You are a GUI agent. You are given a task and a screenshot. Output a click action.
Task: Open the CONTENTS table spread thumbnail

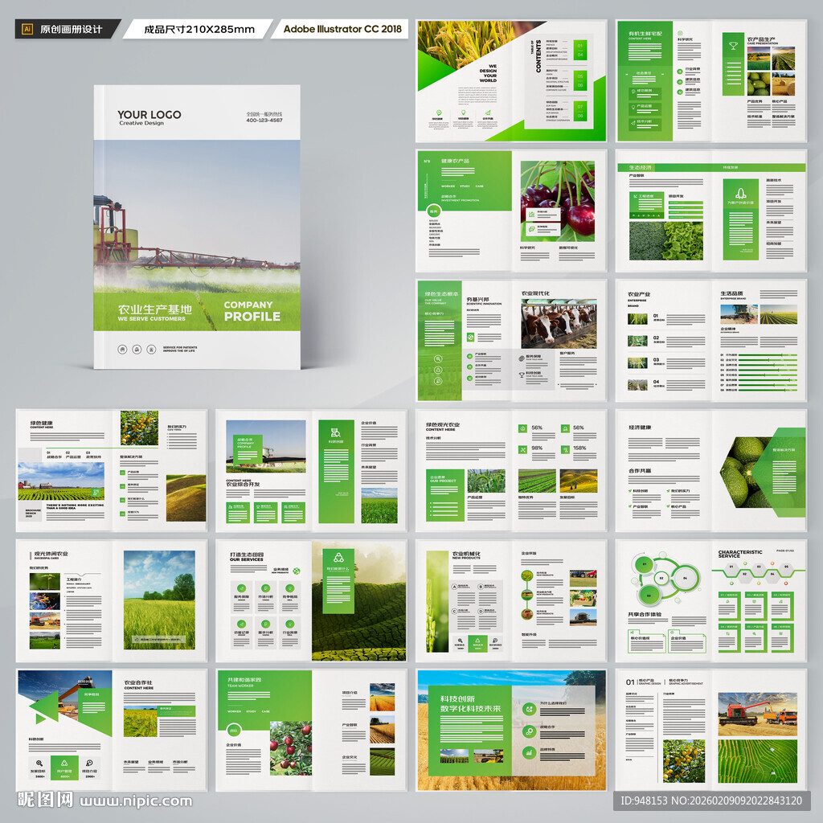pyautogui.click(x=511, y=81)
